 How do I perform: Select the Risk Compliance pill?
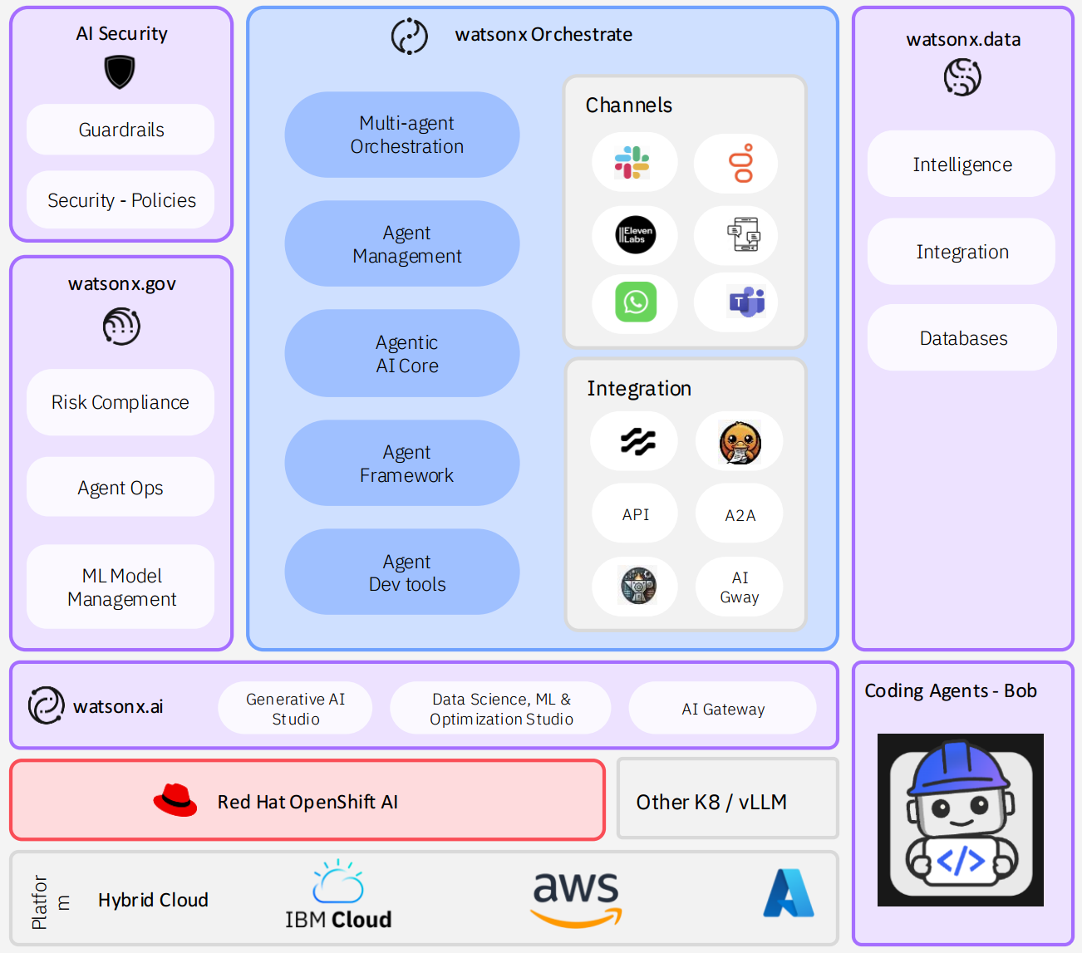click(120, 402)
